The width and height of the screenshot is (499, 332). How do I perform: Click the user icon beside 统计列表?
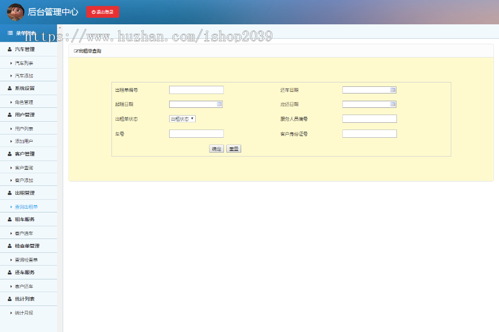[9, 299]
